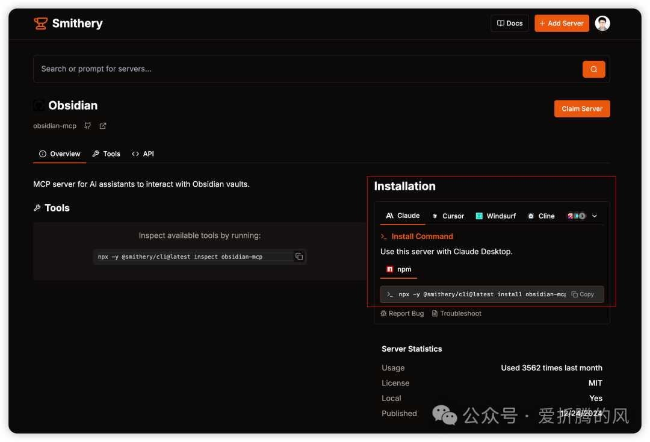
Task: Click the cluster of additional client icons
Action: pos(576,216)
